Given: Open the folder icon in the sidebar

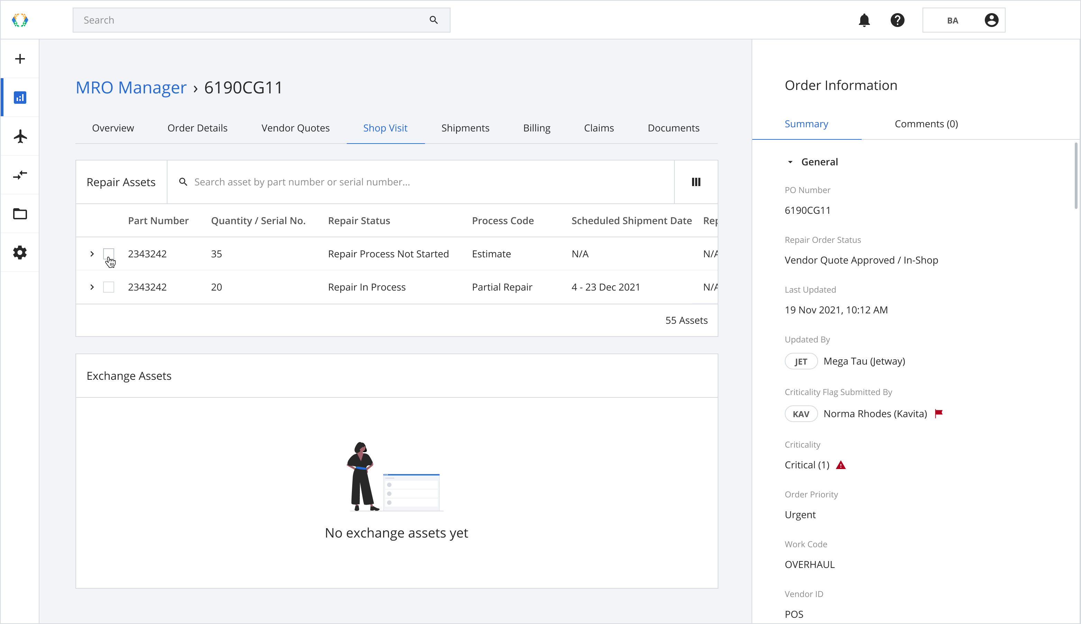Looking at the screenshot, I should [20, 214].
